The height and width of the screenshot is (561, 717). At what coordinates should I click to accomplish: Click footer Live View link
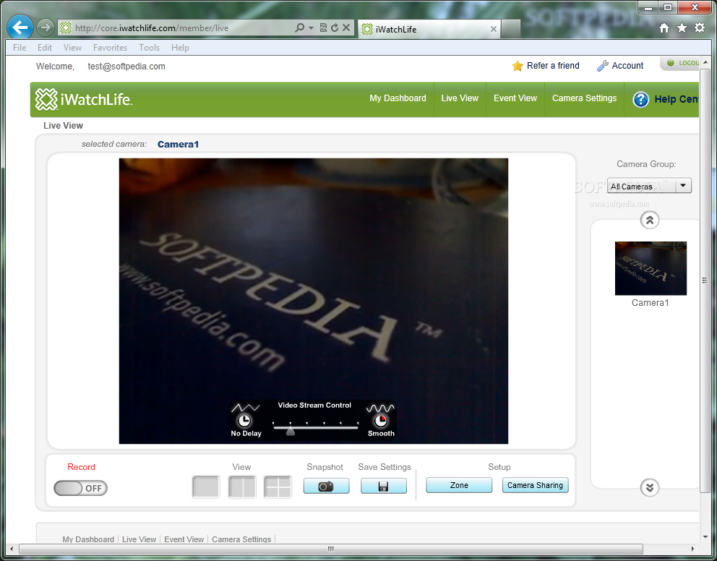[x=139, y=539]
